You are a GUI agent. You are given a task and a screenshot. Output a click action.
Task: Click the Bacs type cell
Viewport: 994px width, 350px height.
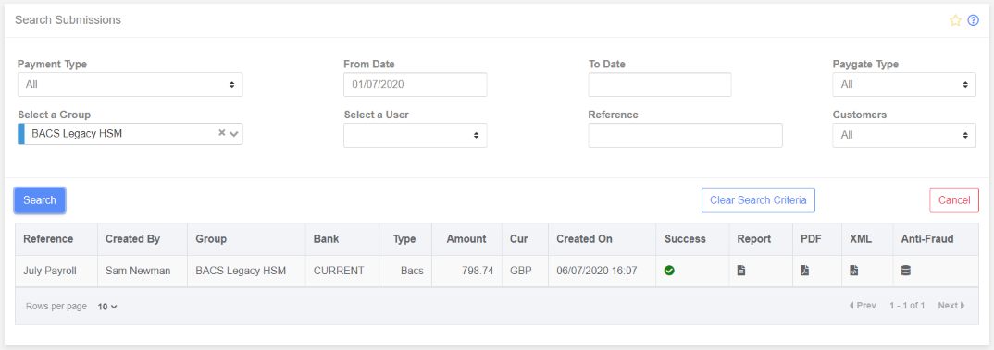pyautogui.click(x=405, y=271)
